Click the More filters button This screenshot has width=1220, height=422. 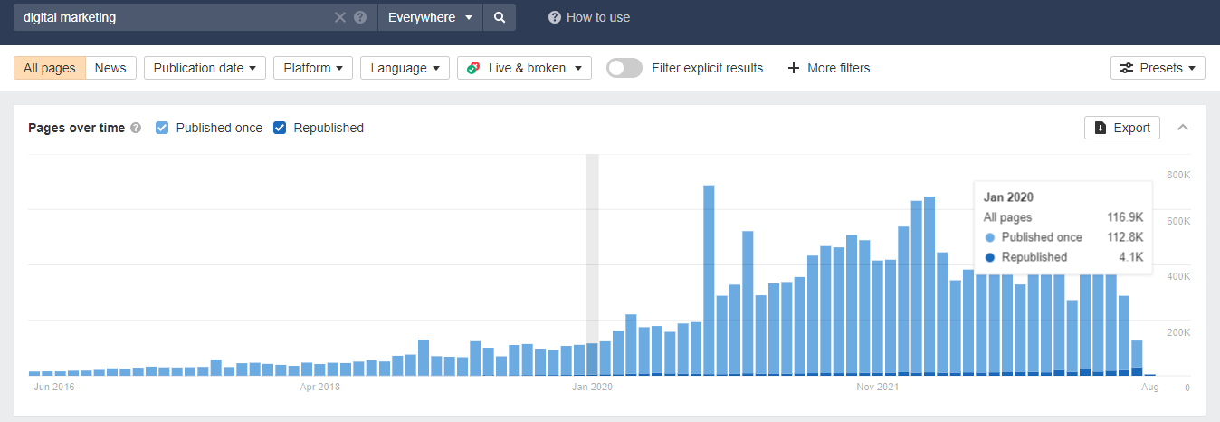click(828, 68)
